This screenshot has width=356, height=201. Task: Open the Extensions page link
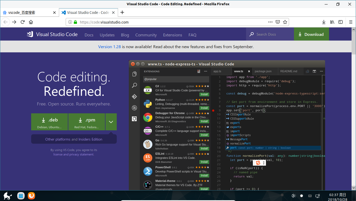point(173,35)
